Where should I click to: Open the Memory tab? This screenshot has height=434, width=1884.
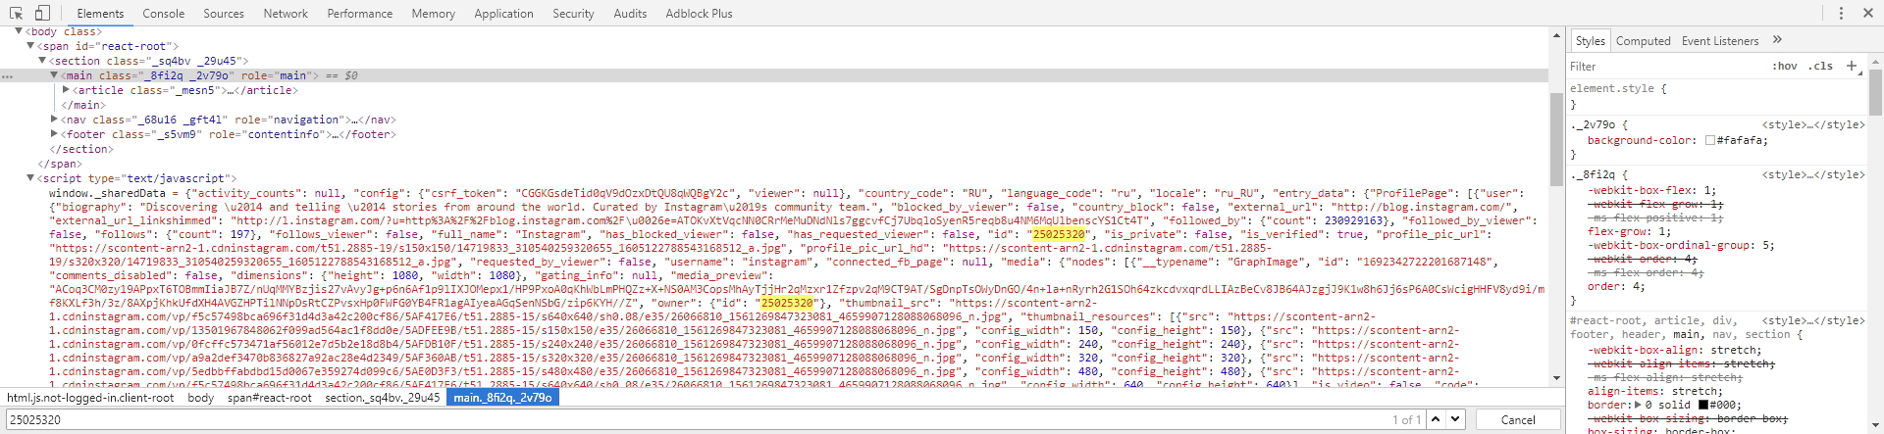tap(434, 14)
